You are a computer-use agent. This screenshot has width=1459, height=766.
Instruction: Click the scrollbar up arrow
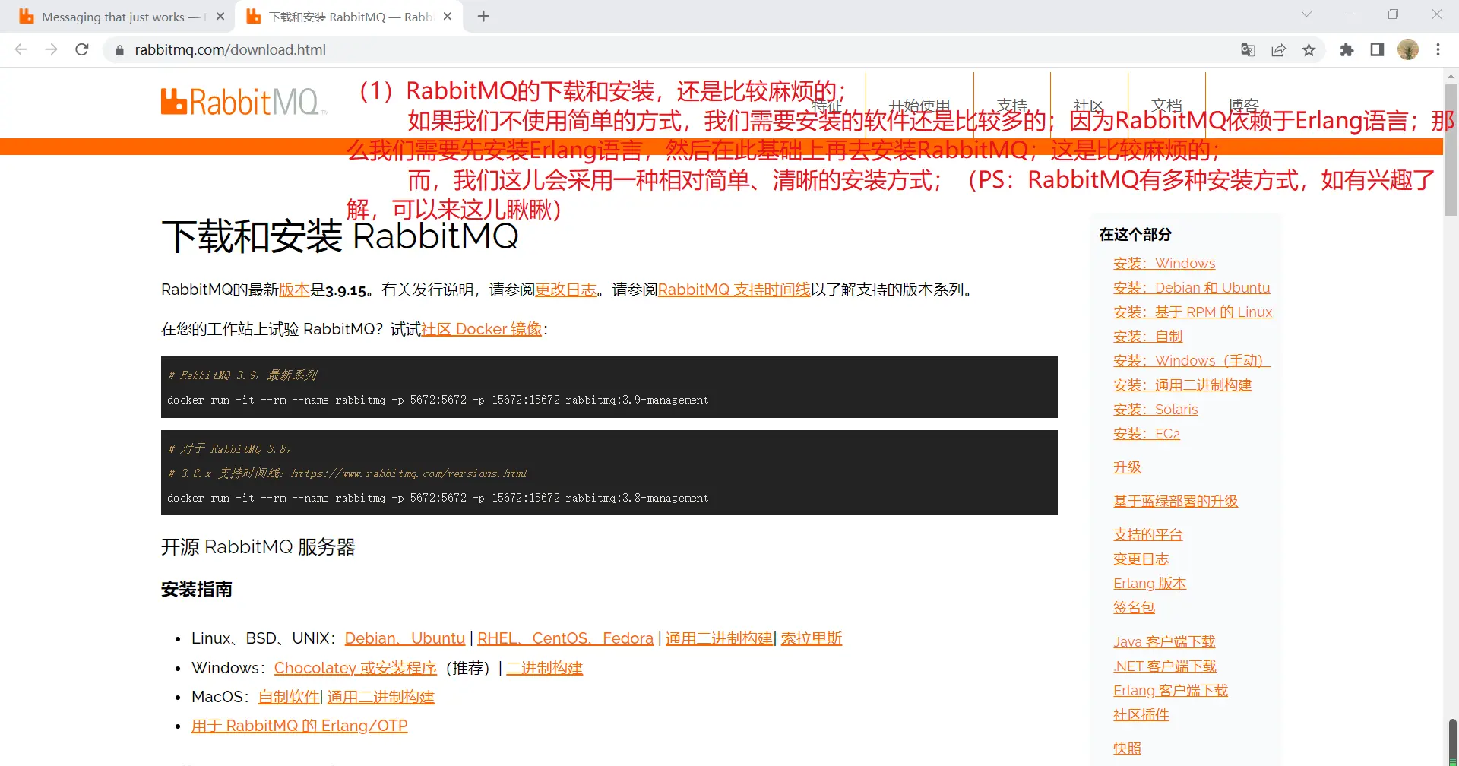[1451, 76]
